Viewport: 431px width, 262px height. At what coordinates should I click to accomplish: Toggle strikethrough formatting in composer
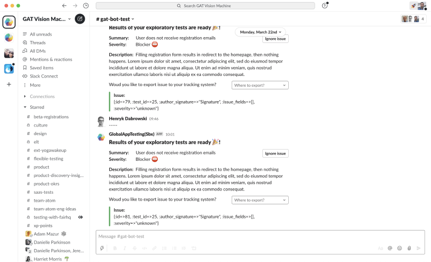tap(135, 248)
